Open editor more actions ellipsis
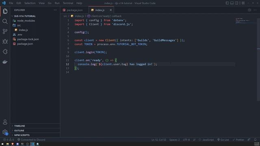The image size is (260, 146). [x=255, y=10]
